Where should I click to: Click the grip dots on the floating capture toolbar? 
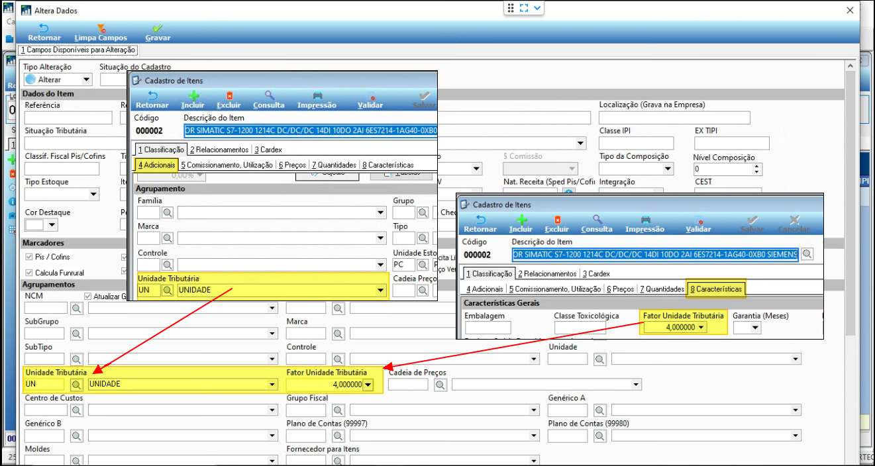(511, 8)
